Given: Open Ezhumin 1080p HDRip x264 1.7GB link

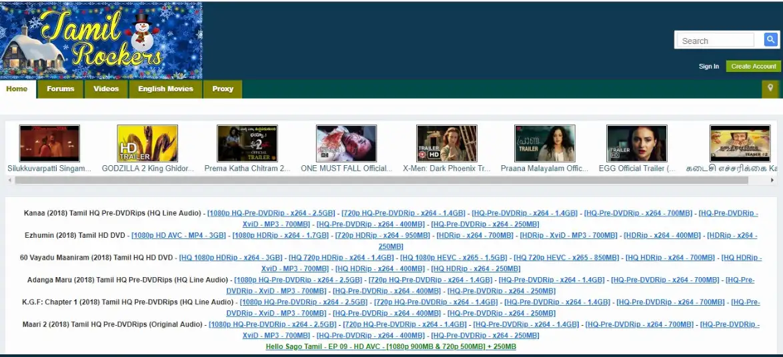Looking at the screenshot, I should coord(281,235).
